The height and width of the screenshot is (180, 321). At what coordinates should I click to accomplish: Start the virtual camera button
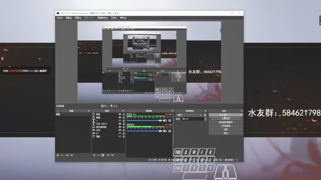pyautogui.click(x=226, y=122)
